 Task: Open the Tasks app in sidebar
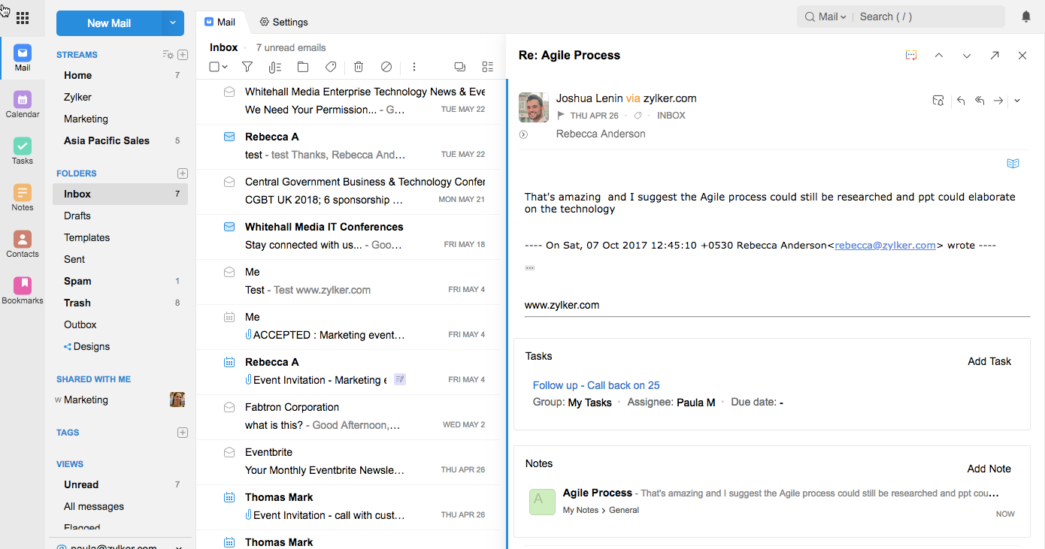pyautogui.click(x=23, y=152)
